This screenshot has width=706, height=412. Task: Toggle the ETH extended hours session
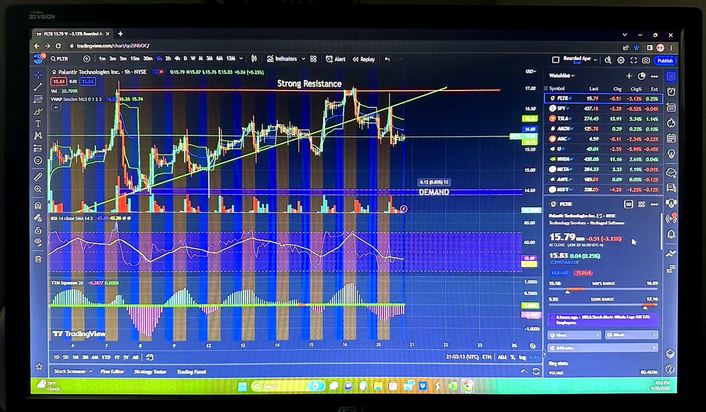(x=487, y=357)
